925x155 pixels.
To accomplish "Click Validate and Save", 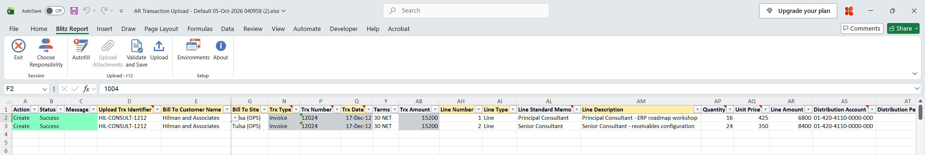I will click(x=137, y=53).
